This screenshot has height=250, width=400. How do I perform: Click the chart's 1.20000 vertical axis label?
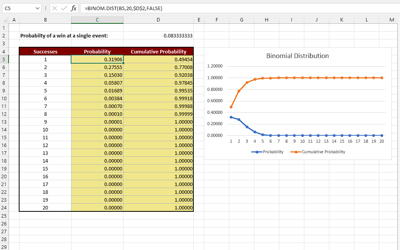215,66
